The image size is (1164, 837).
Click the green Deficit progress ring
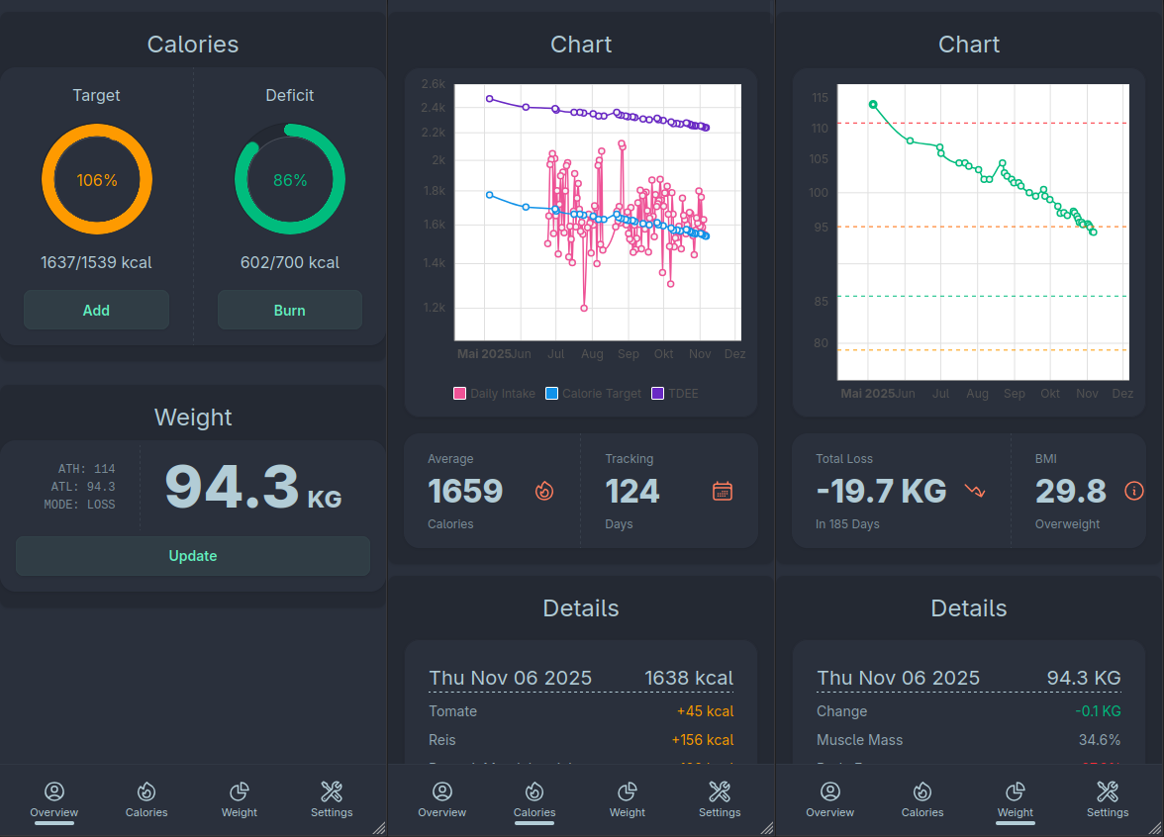tap(289, 180)
